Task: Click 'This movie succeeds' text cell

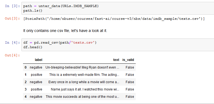Action: click(x=82, y=97)
